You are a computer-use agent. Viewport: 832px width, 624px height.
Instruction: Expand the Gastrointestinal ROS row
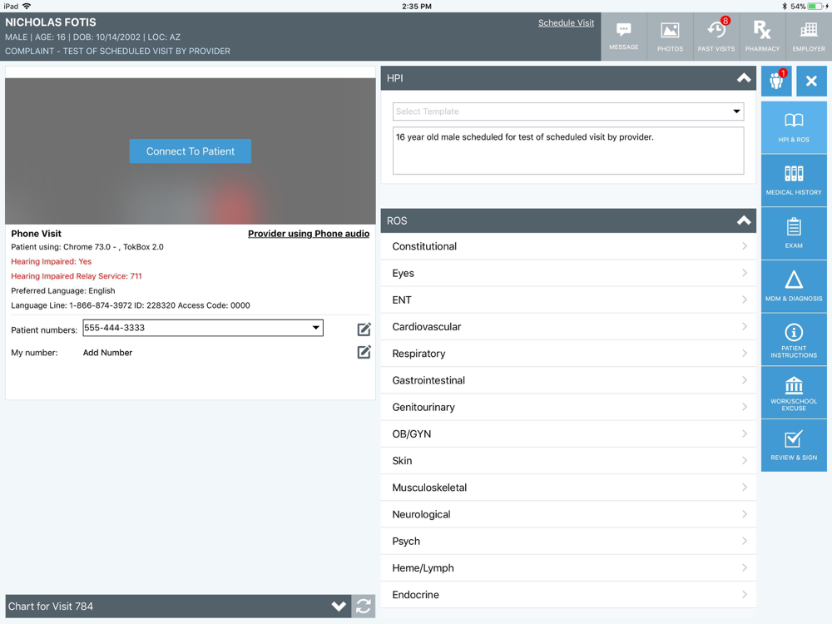point(568,380)
